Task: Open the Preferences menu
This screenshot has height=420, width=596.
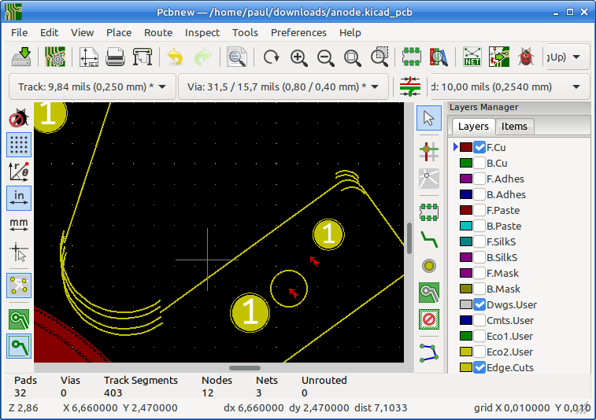Action: point(298,33)
